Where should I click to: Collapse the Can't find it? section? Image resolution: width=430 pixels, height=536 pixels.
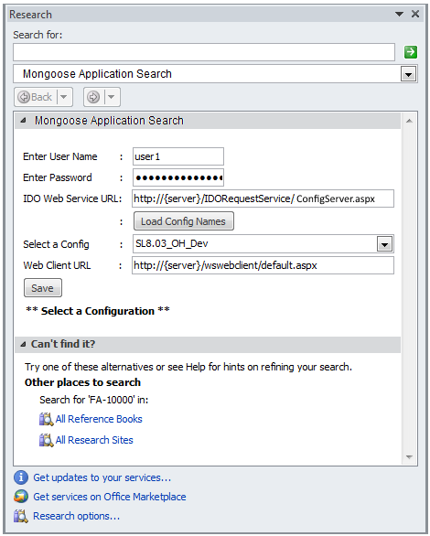[x=23, y=344]
